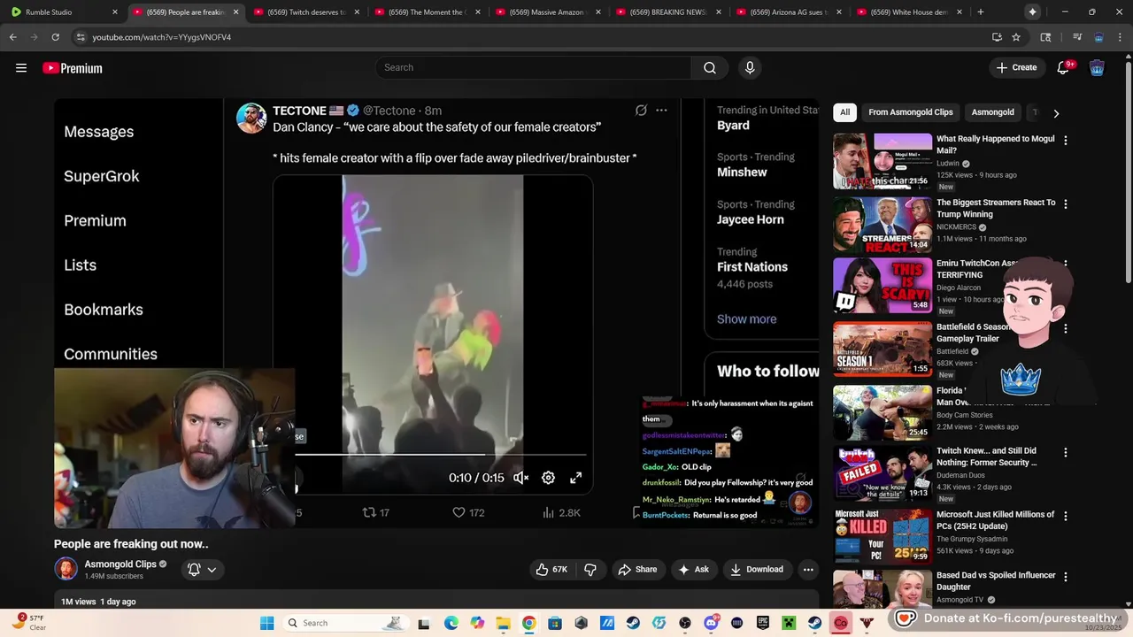Select From Asmongold Clips chip

[911, 112]
